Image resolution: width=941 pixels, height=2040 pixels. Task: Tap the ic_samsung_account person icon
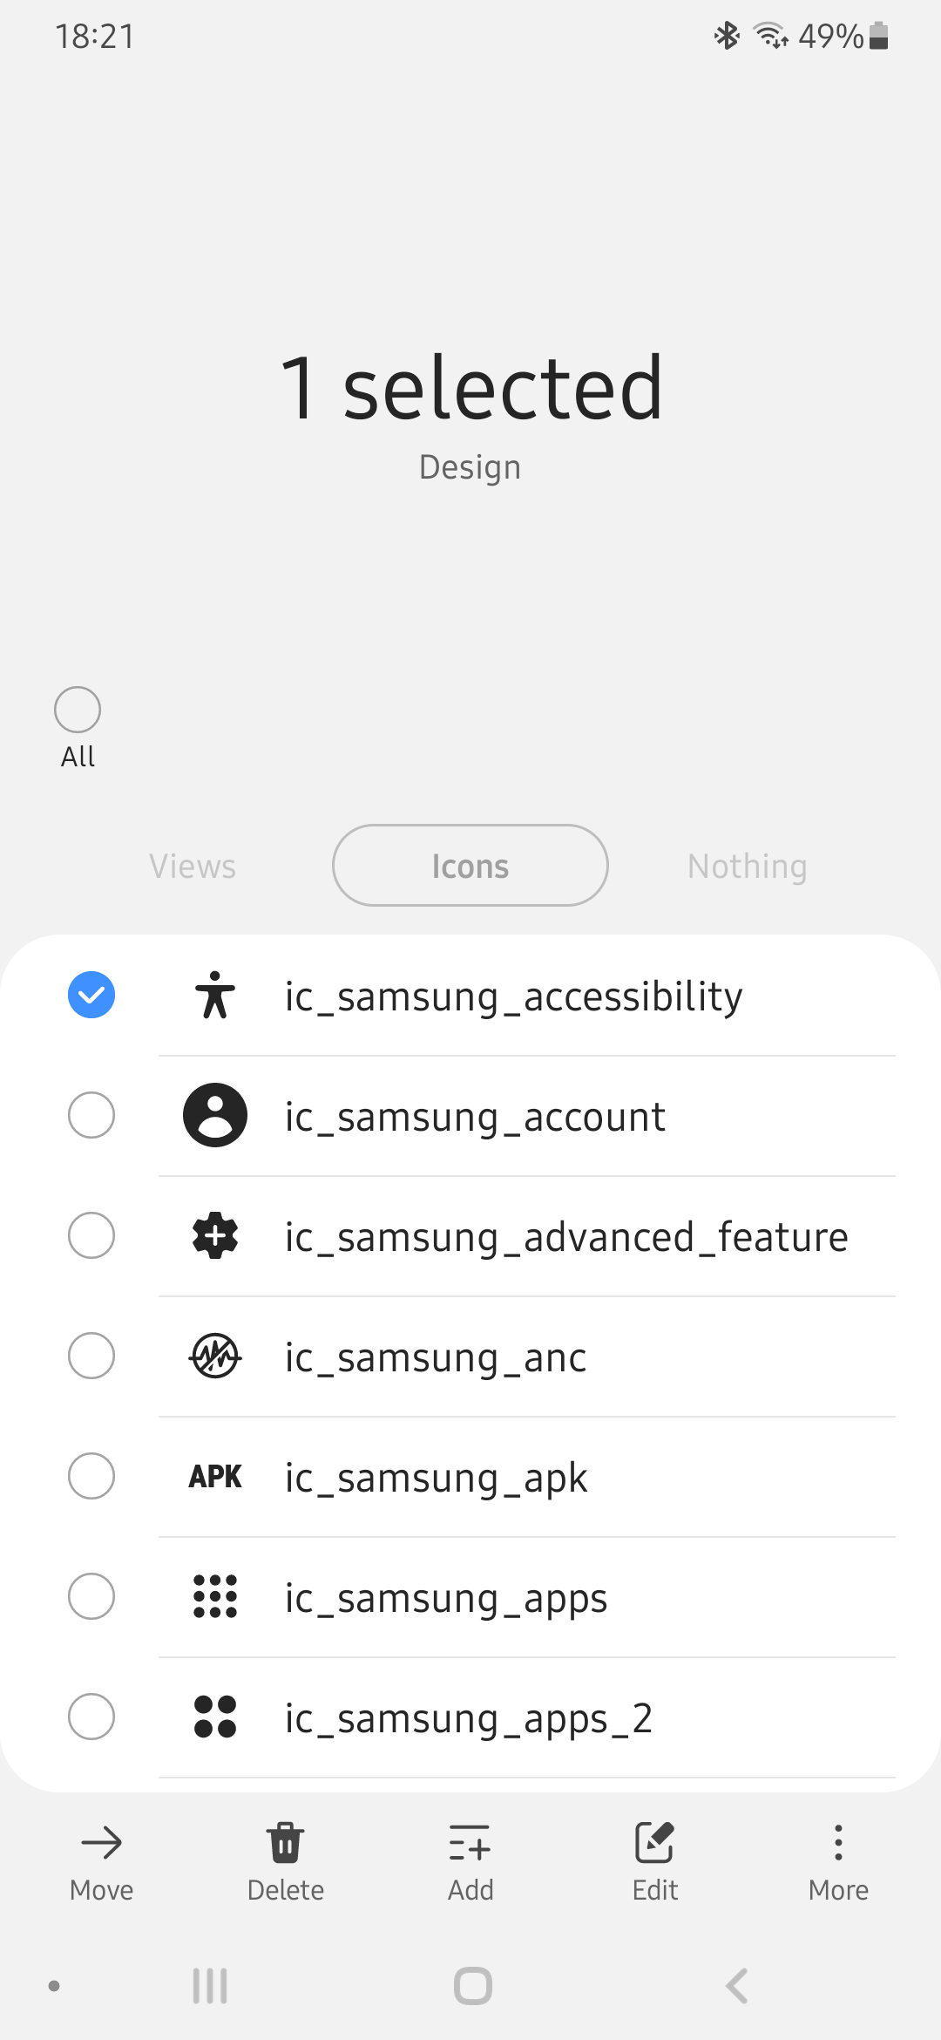click(x=215, y=1115)
